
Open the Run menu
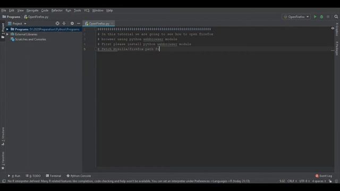click(68, 11)
